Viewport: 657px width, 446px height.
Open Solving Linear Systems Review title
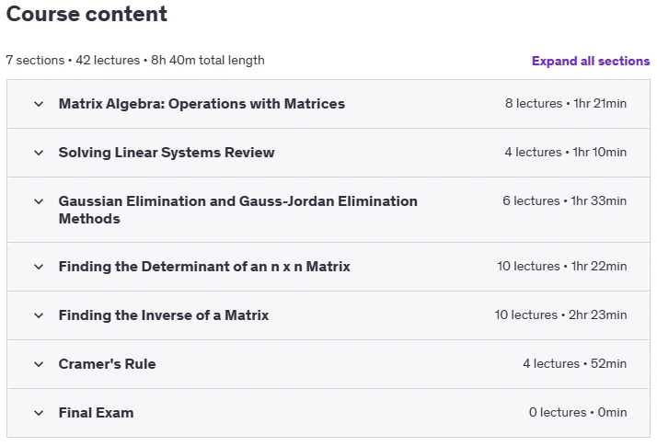(167, 153)
